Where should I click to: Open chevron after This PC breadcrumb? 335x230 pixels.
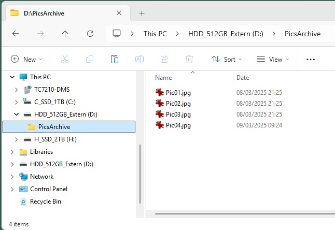[x=177, y=34]
